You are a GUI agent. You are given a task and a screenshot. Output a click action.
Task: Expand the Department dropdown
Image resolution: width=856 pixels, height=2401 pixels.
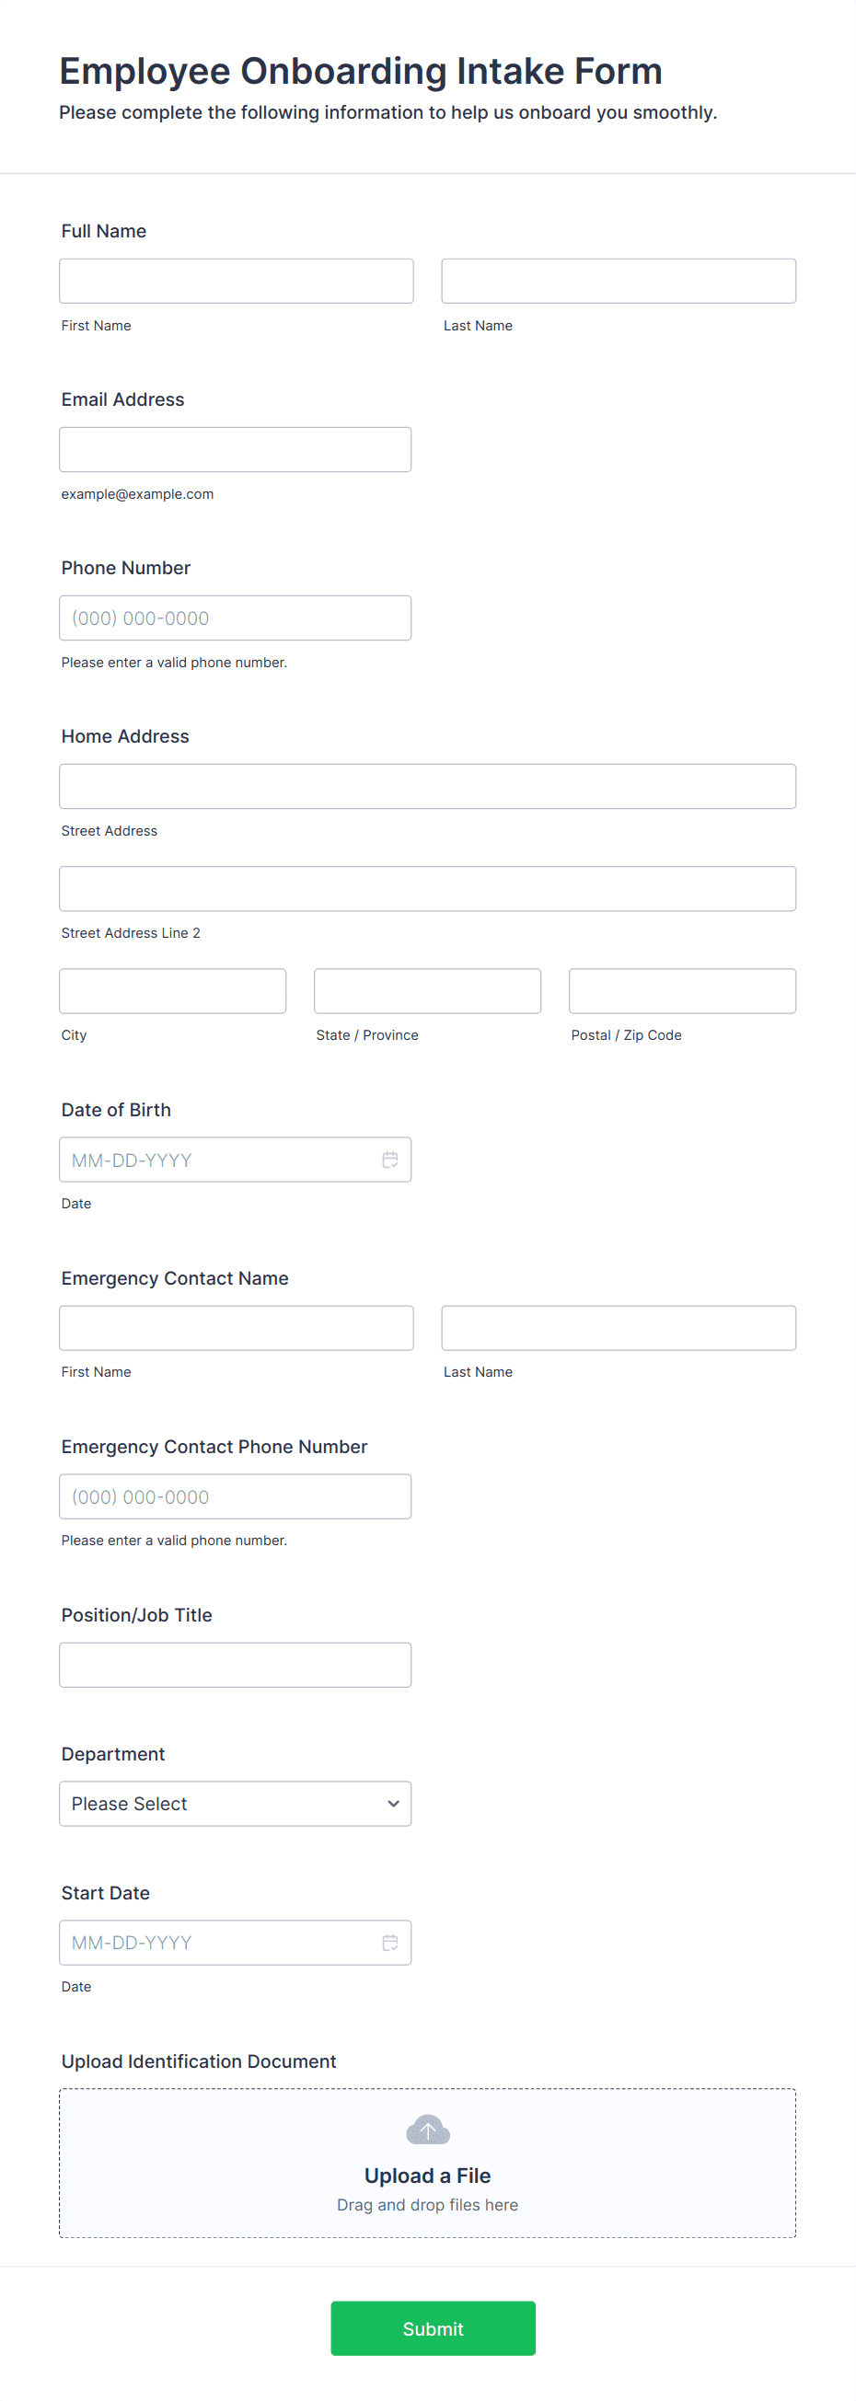(x=235, y=1804)
